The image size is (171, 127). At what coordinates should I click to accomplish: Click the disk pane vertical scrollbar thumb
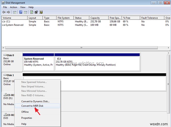coord(168,84)
